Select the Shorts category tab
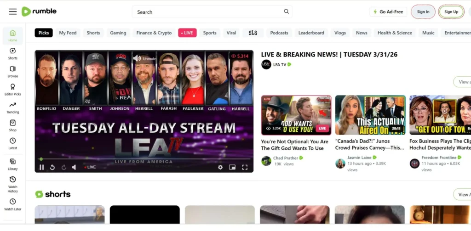Viewport: 471px width, 231px height. coord(93,33)
